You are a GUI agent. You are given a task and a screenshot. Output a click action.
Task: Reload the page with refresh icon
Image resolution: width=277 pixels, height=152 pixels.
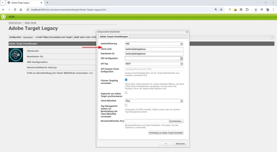[x=15, y=10]
